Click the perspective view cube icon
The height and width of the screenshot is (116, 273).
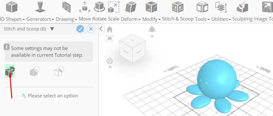152,29
